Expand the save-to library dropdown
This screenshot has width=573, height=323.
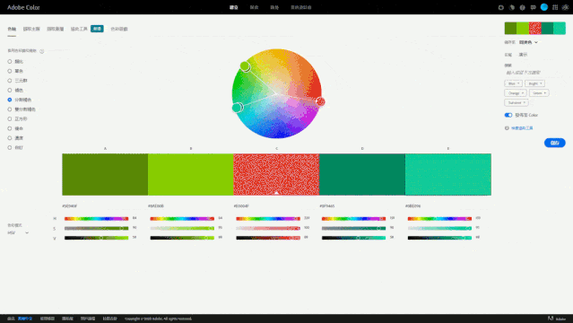[528, 42]
